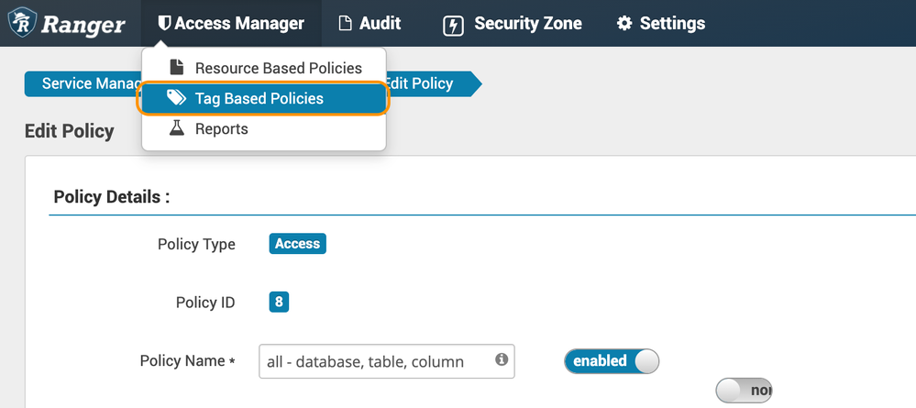Toggle the normal policy switch
The height and width of the screenshot is (408, 916).
[x=744, y=391]
